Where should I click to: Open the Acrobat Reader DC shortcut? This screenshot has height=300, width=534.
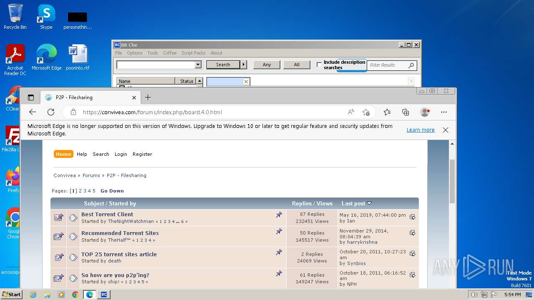click(15, 60)
